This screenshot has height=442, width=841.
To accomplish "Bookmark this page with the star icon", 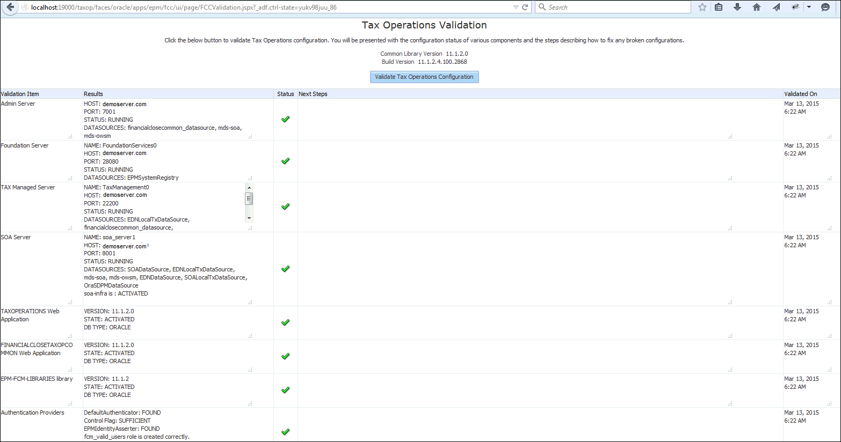I will [702, 8].
